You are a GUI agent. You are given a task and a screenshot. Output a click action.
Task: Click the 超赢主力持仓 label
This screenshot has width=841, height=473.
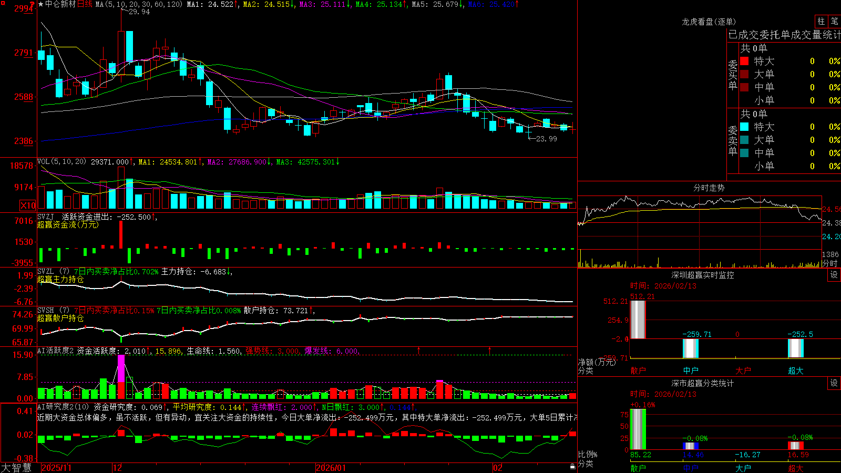coord(60,279)
